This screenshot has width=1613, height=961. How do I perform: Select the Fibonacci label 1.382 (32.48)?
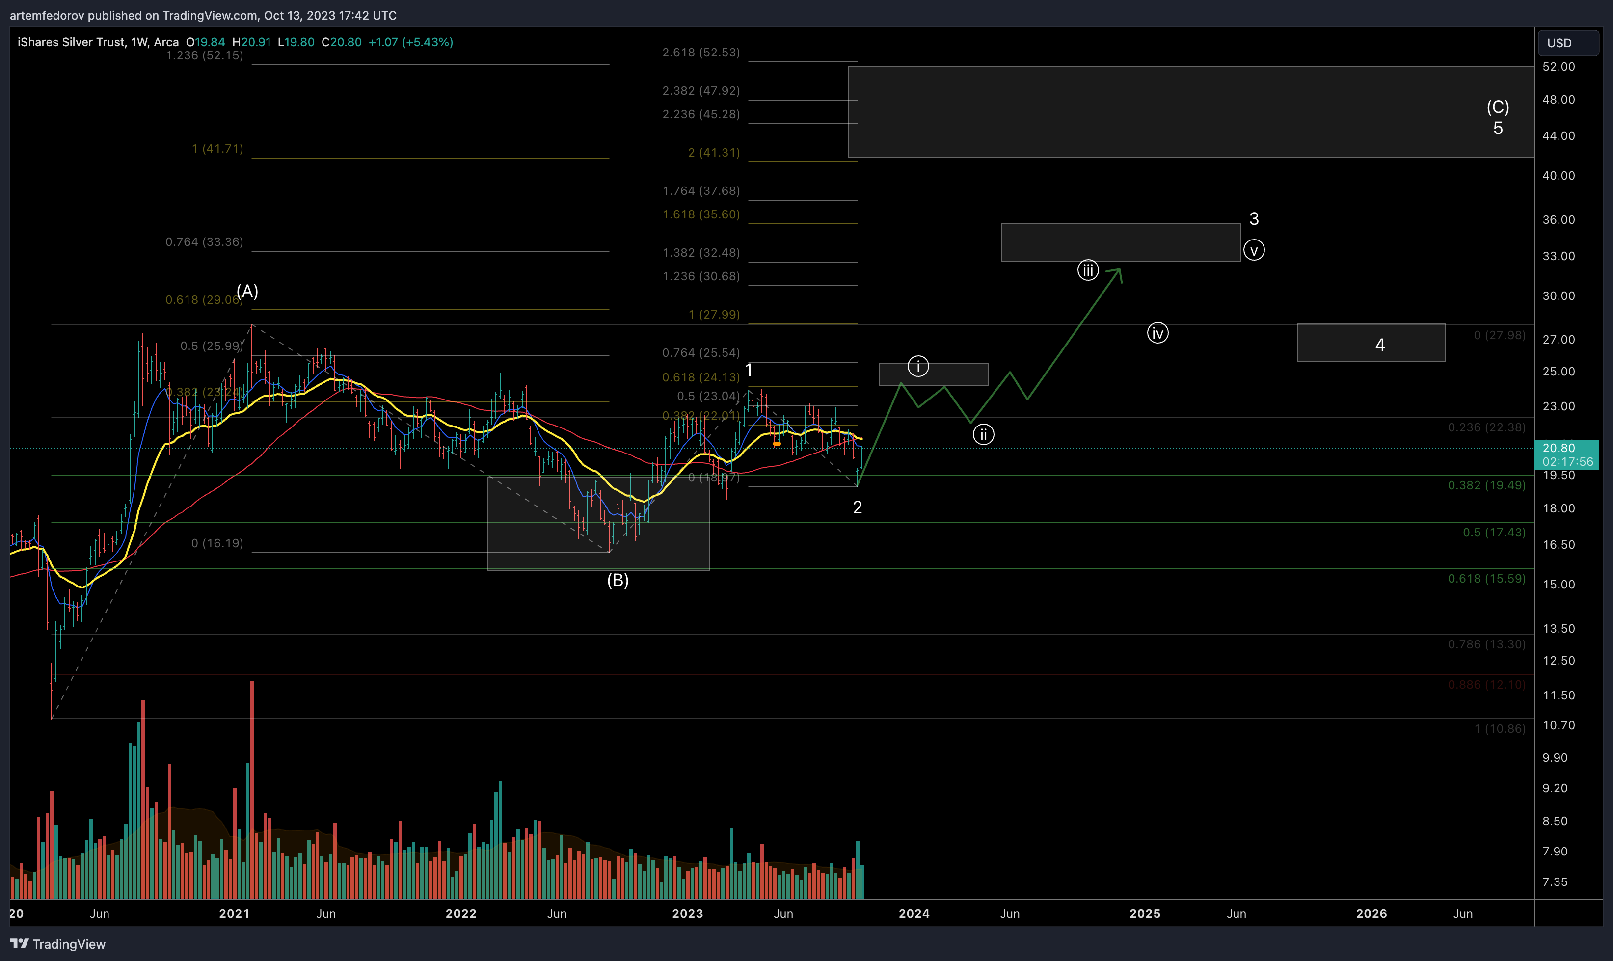point(700,253)
